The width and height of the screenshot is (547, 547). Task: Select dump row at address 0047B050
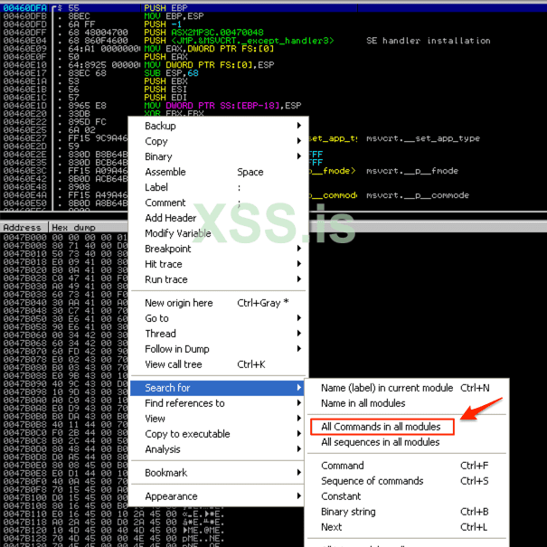64,318
